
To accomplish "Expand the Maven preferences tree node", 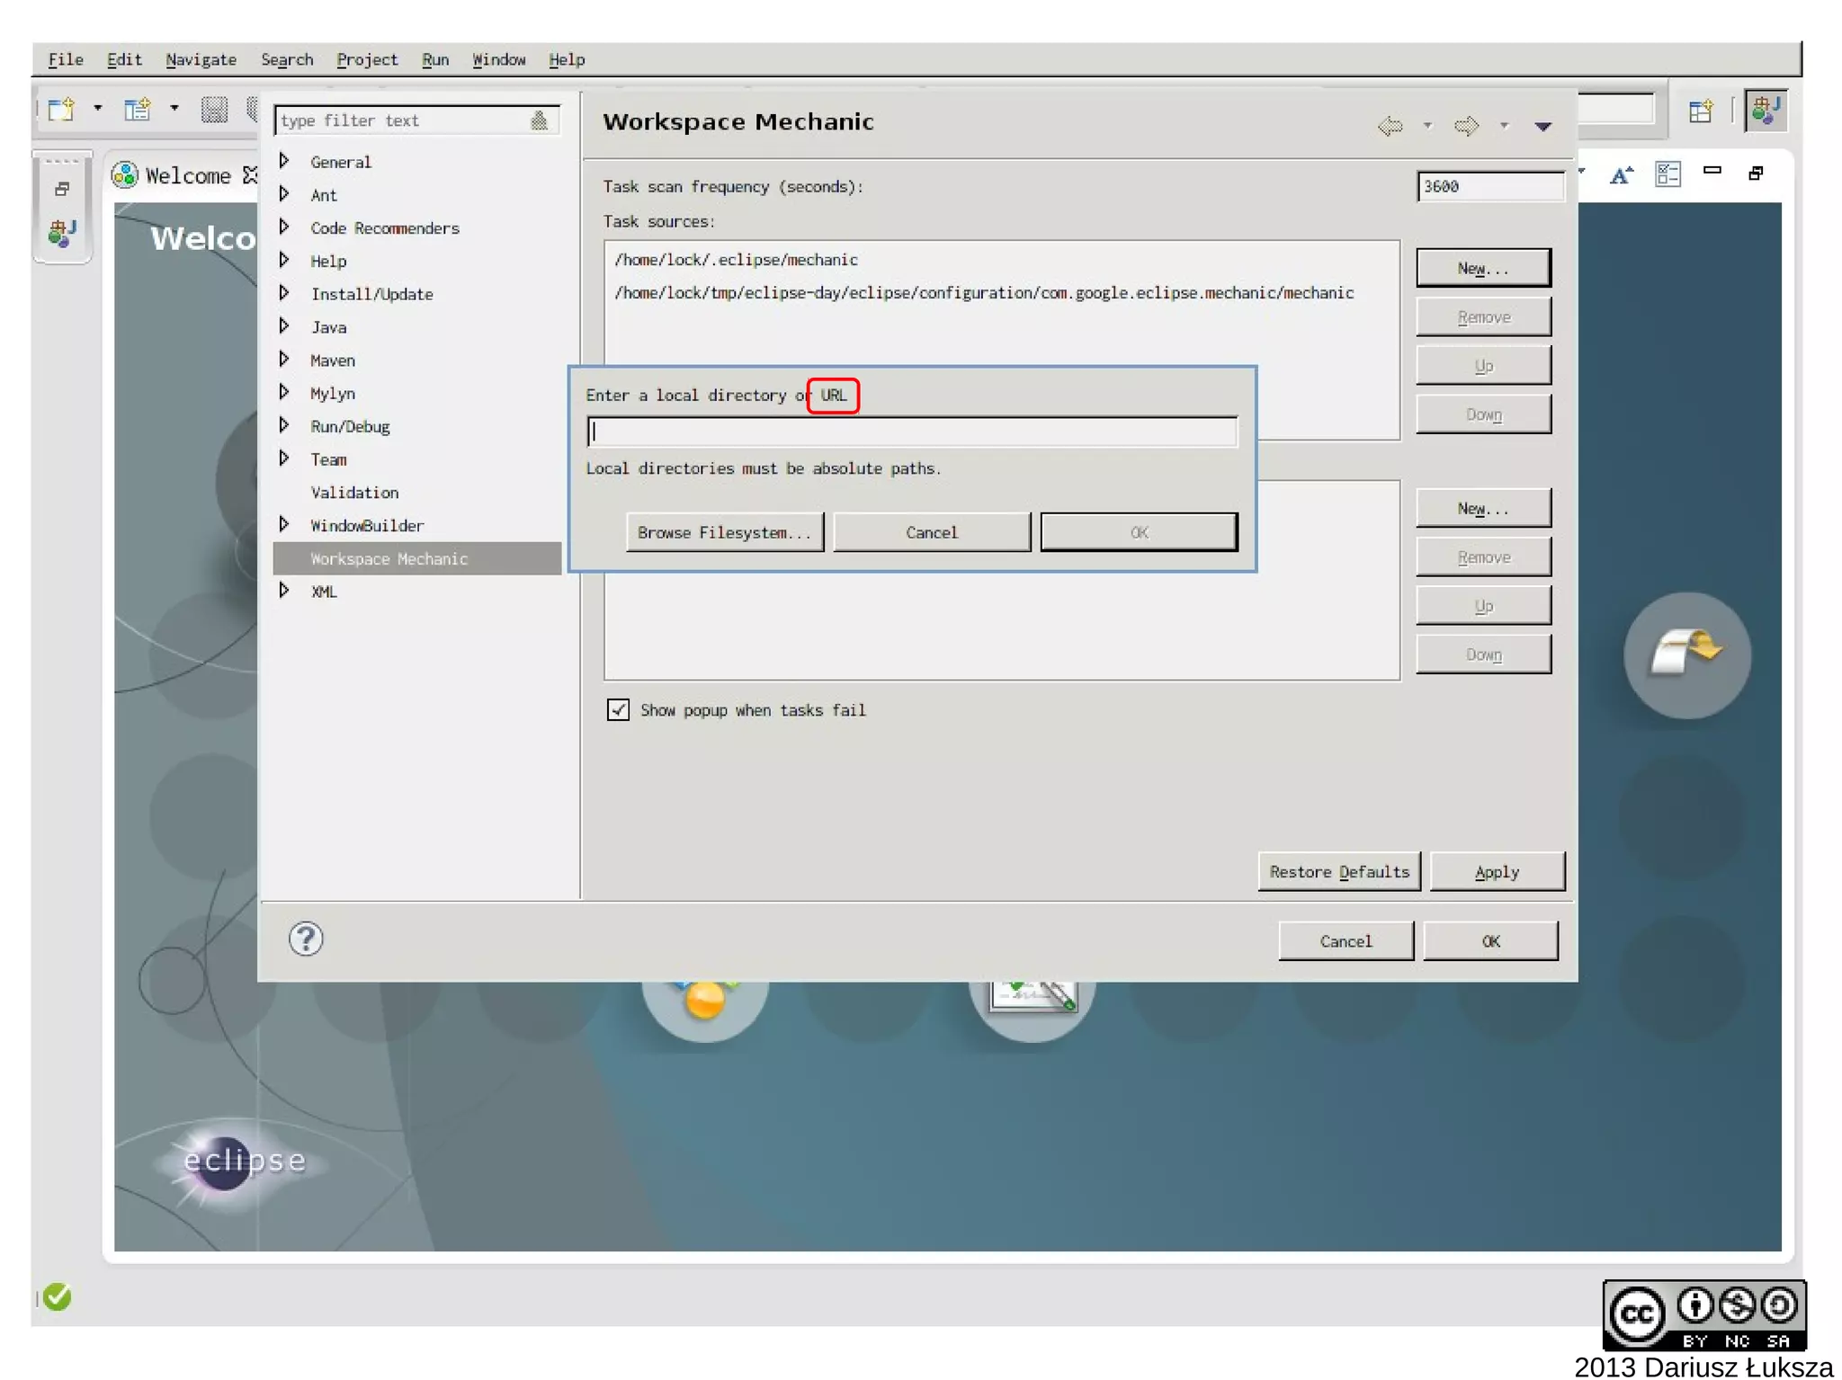I will 284,360.
